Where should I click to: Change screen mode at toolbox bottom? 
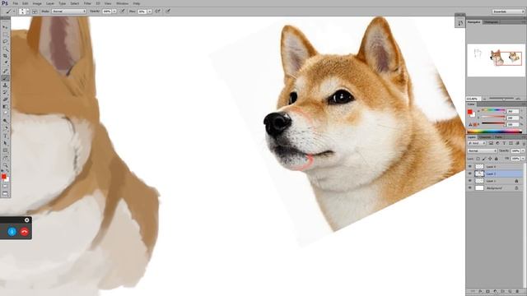[5, 194]
